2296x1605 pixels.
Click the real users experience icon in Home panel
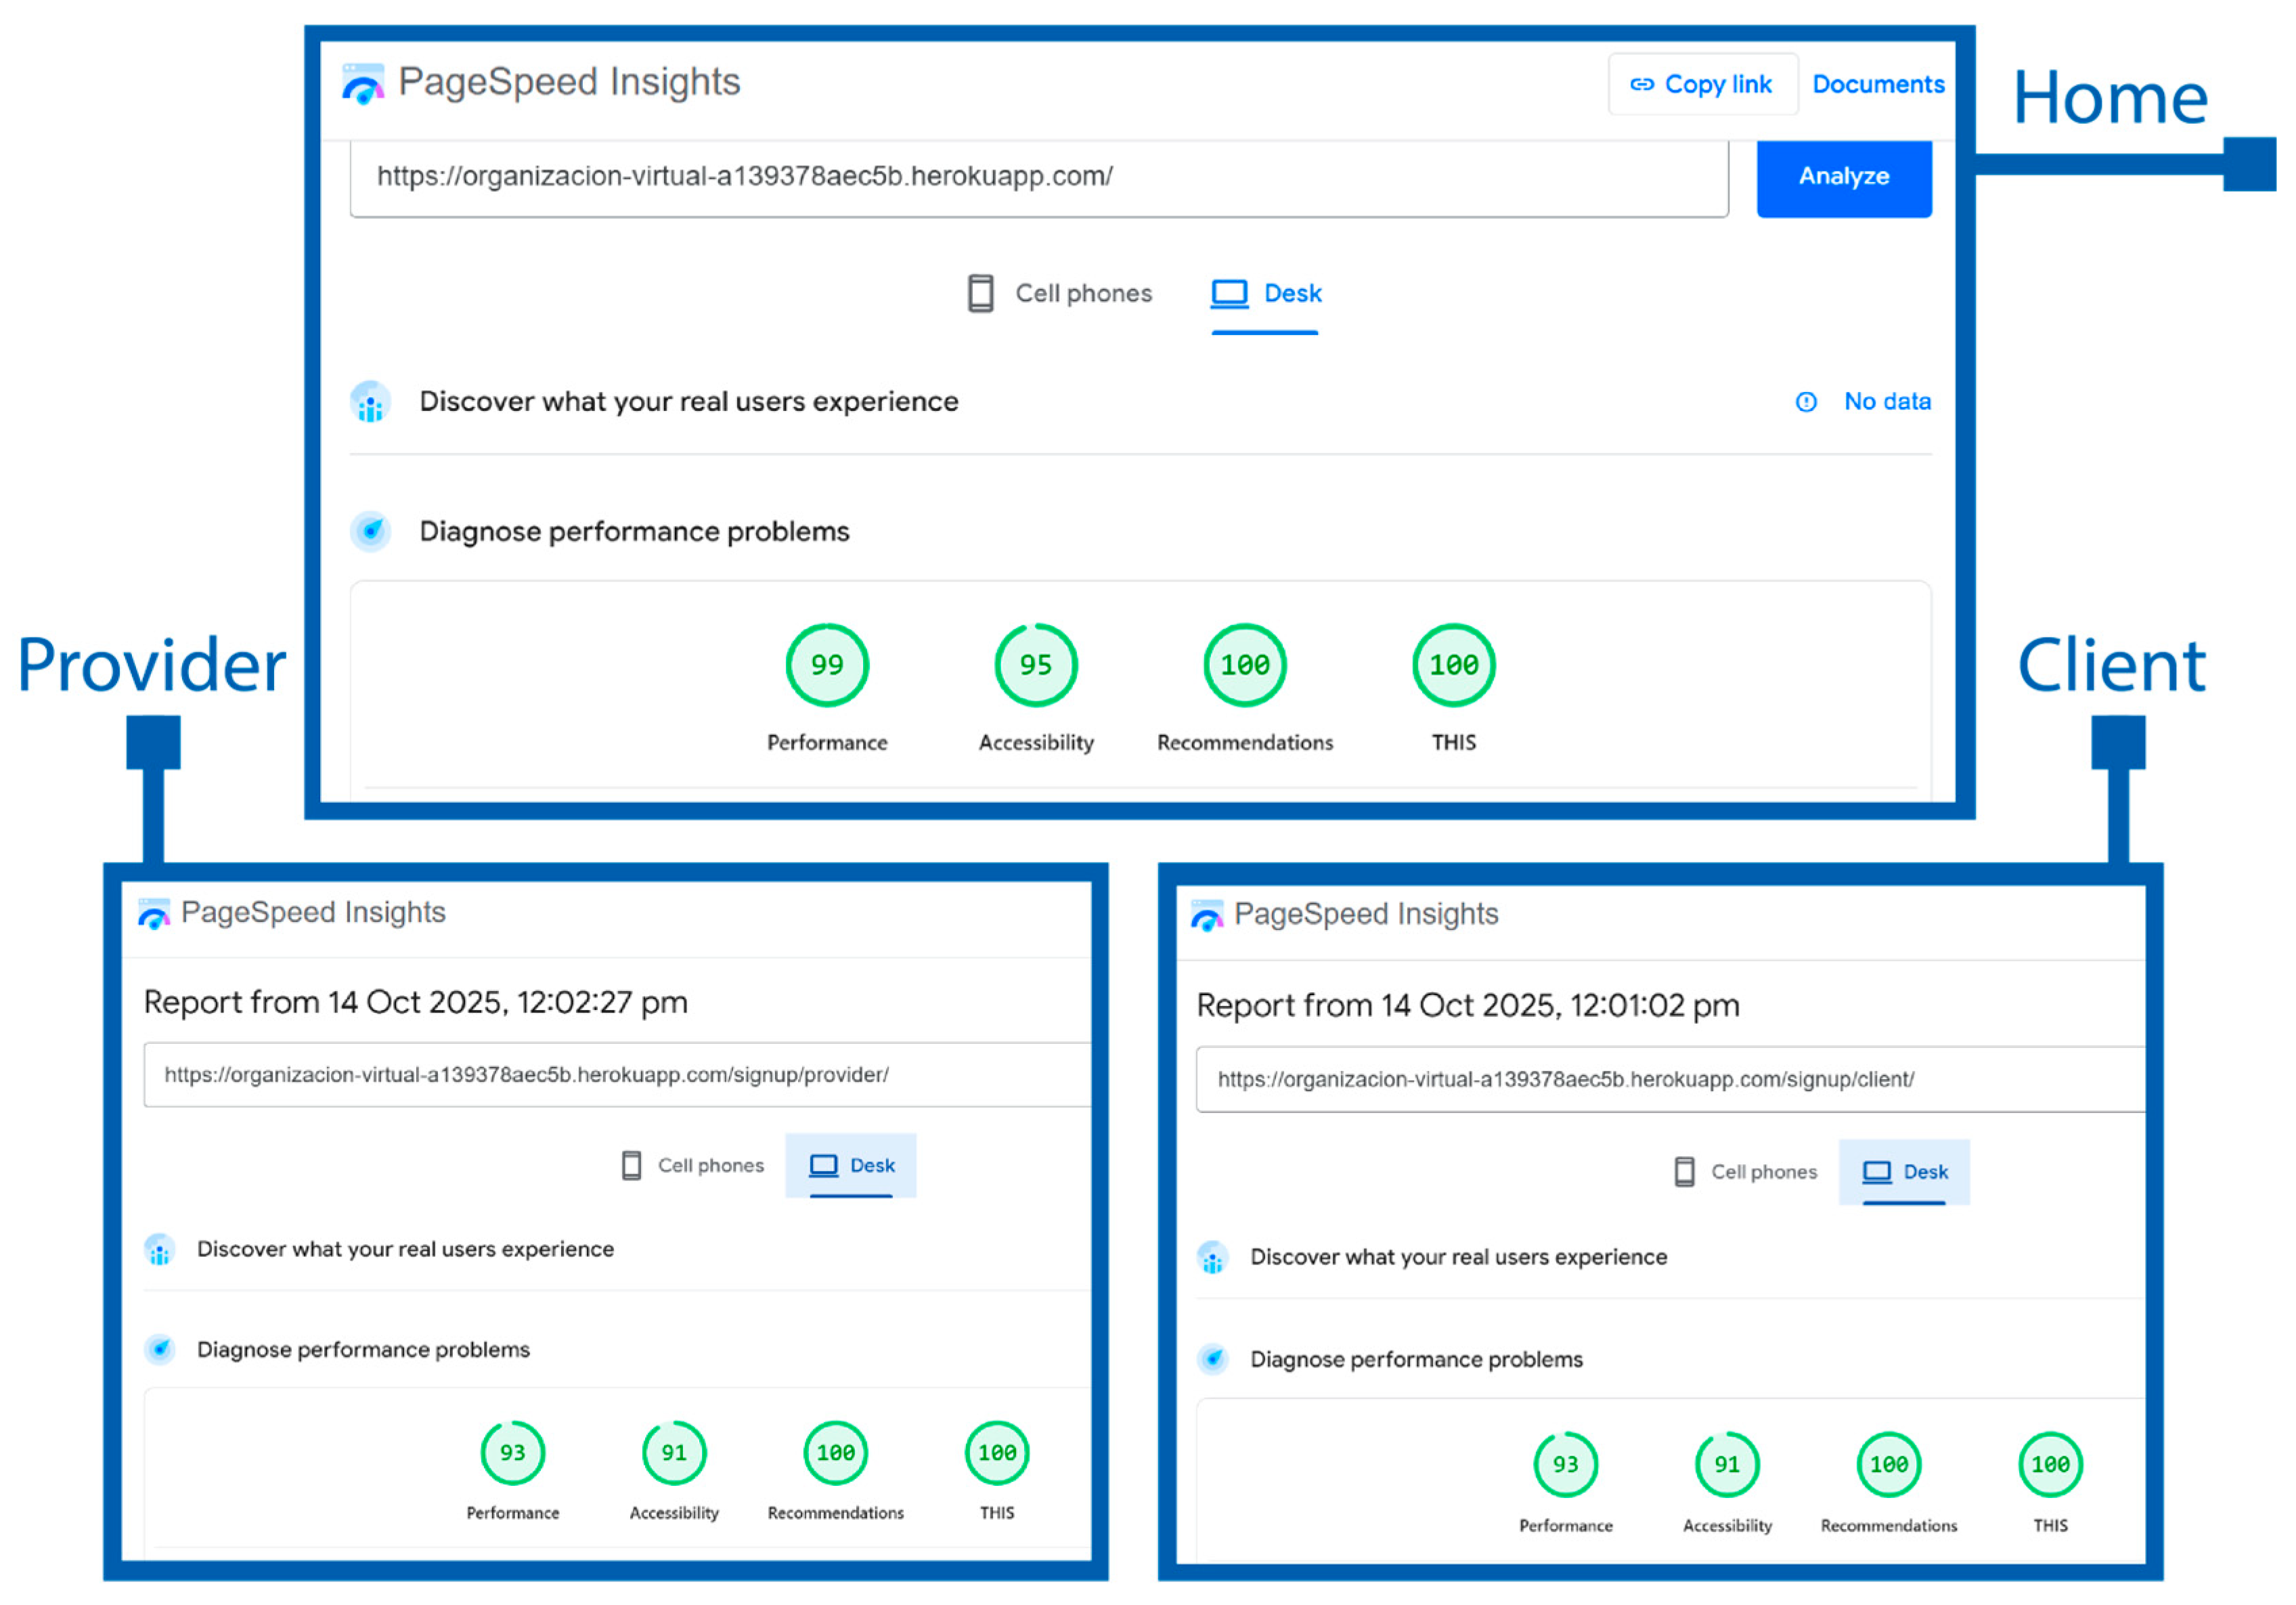point(370,402)
